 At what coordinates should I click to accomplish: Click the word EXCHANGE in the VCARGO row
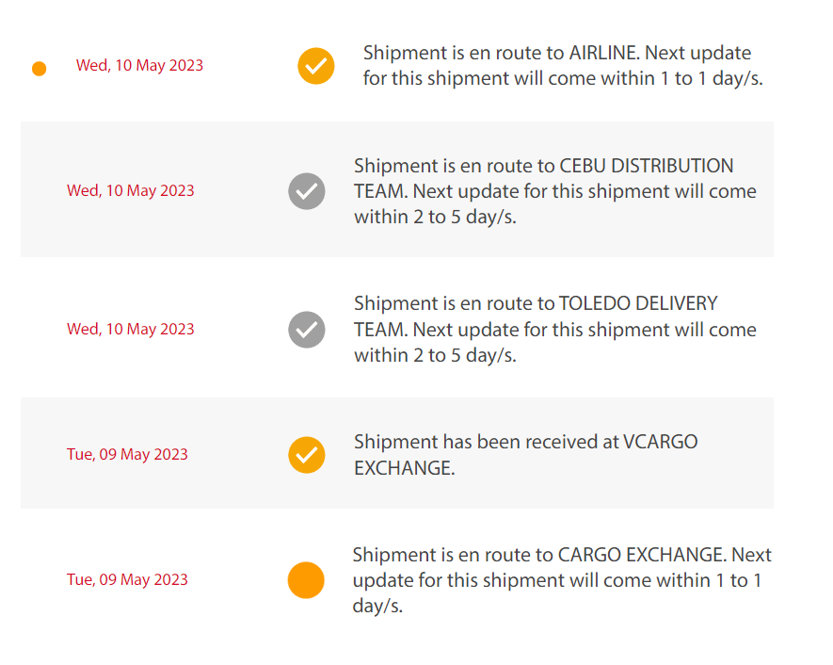[x=405, y=468]
